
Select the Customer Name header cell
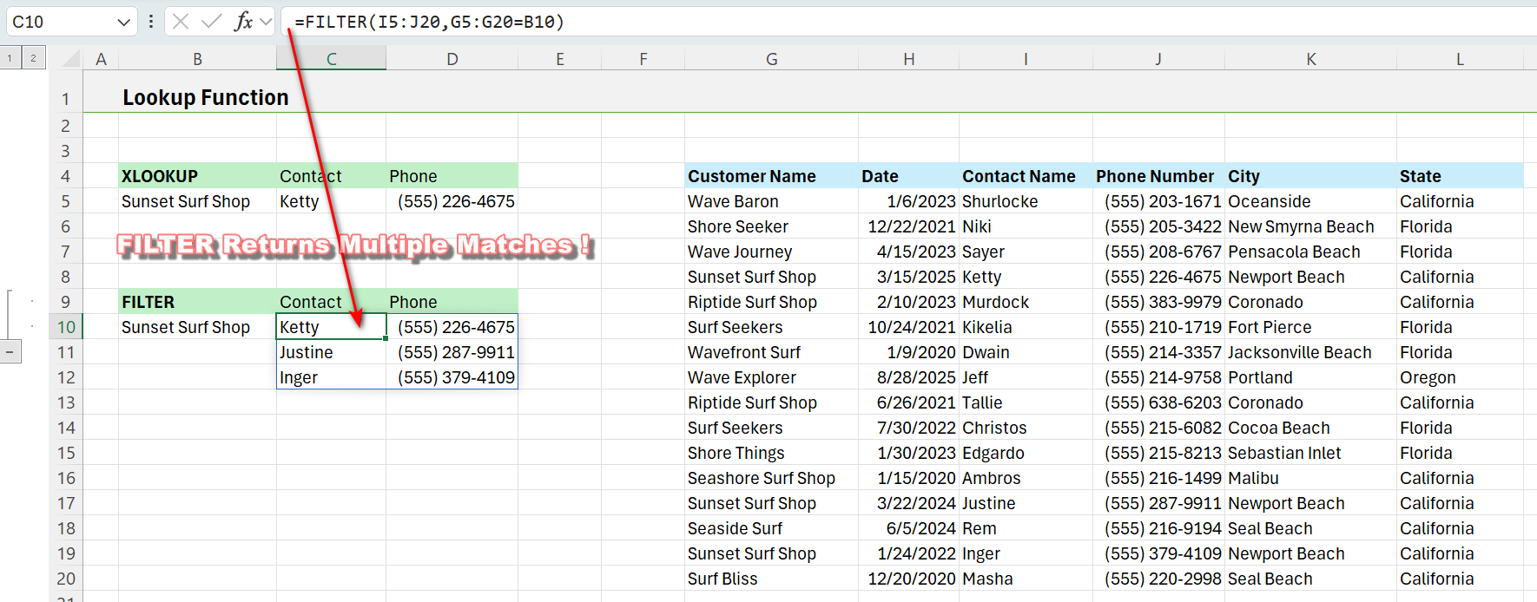752,176
